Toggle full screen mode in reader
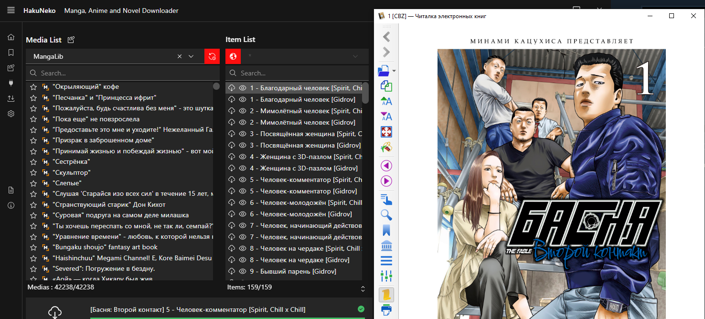The width and height of the screenshot is (705, 319). click(386, 132)
